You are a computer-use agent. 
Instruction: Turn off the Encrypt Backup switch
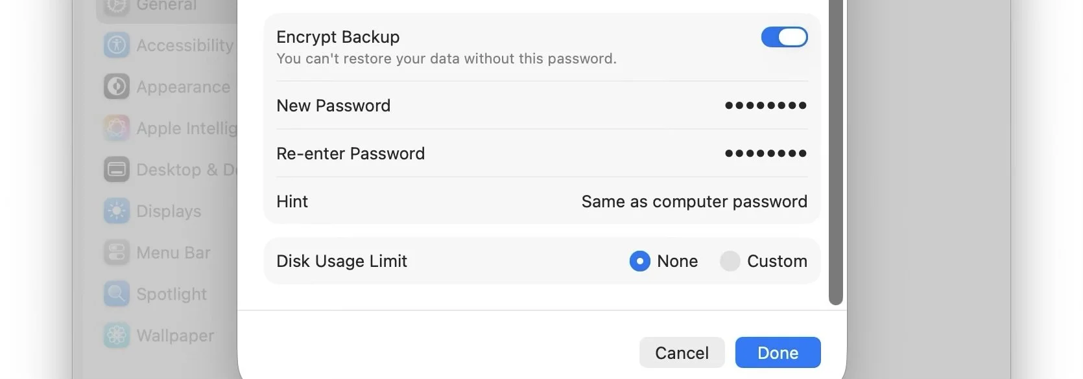click(784, 37)
